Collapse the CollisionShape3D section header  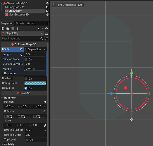pyautogui.click(x=24, y=44)
